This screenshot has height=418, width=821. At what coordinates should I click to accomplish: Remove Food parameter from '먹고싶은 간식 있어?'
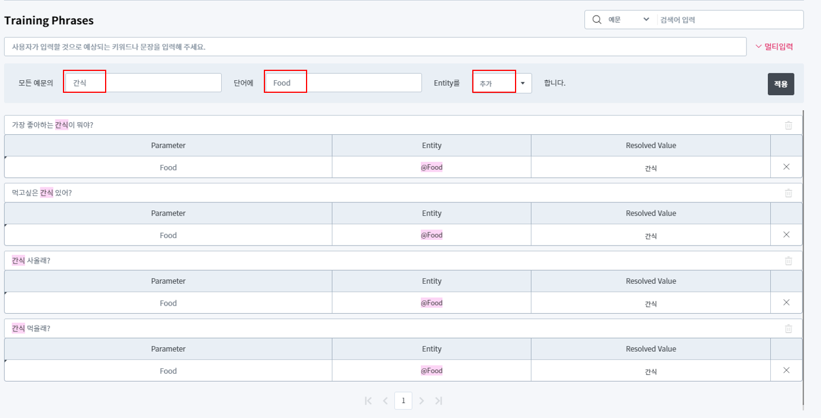pos(786,235)
